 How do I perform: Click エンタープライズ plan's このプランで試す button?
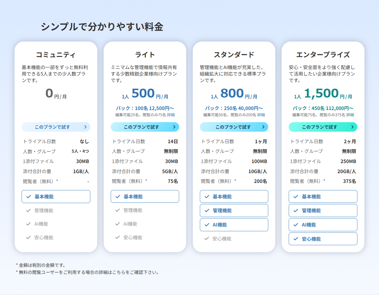(323, 127)
